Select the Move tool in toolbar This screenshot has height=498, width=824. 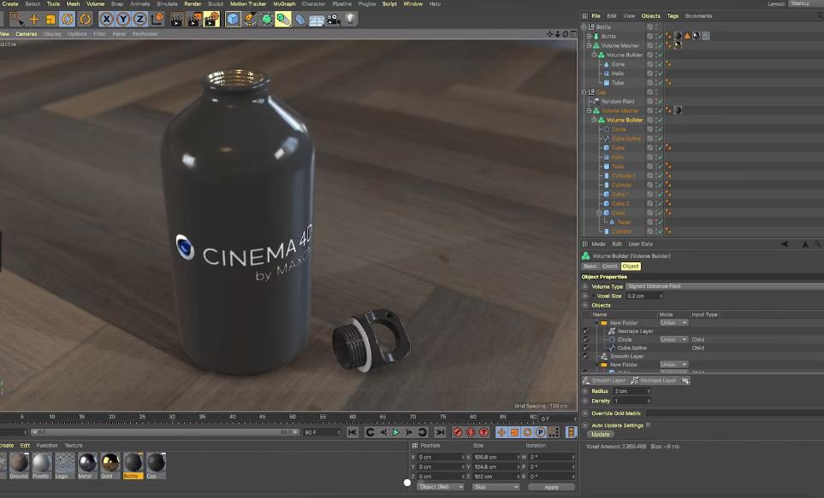[x=34, y=19]
